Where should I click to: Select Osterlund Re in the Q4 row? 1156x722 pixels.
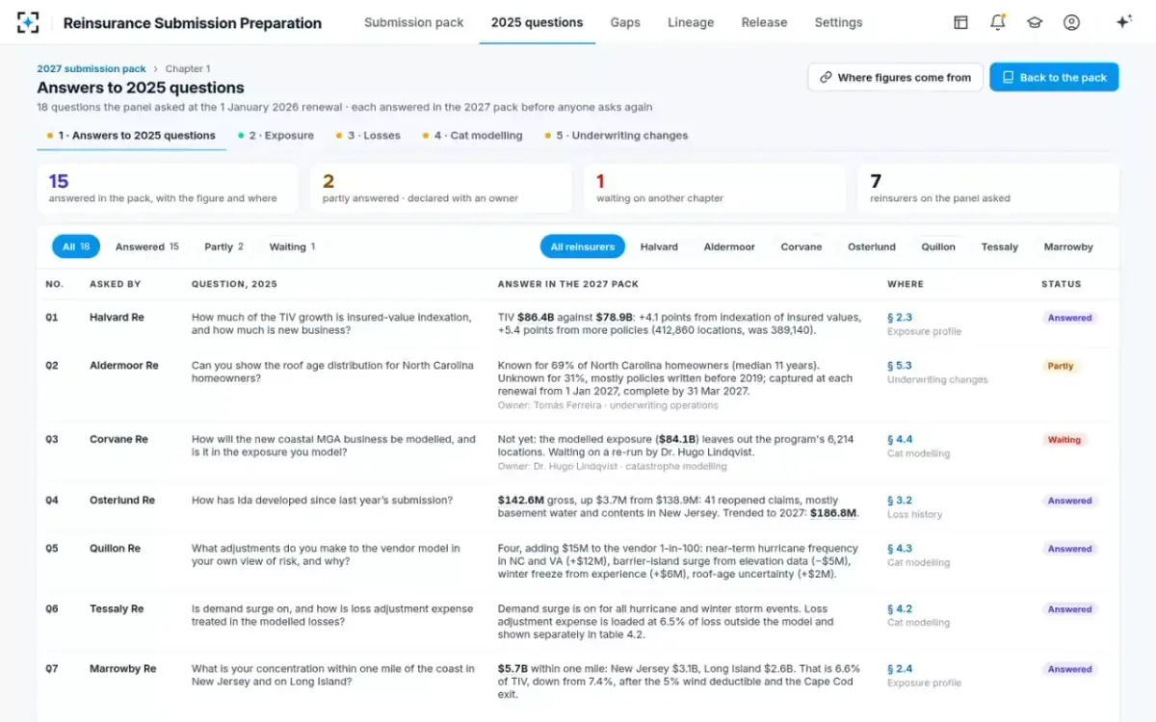point(122,501)
